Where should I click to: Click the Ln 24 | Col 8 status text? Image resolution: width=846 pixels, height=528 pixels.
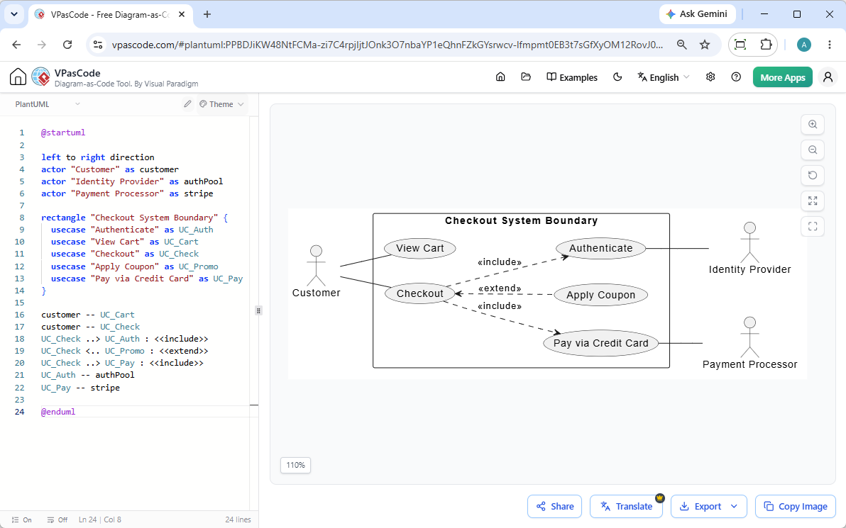click(x=100, y=520)
